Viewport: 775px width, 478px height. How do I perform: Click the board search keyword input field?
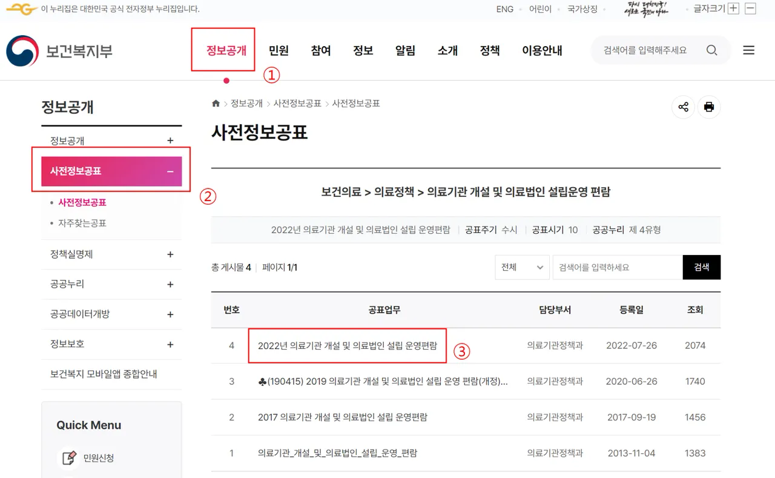click(x=617, y=267)
